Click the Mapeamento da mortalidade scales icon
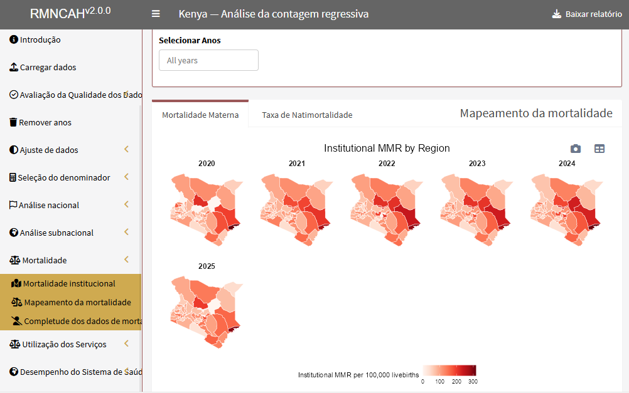This screenshot has width=629, height=393. click(x=17, y=302)
